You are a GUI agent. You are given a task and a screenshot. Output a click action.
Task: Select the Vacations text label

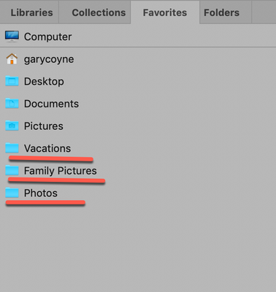pyautogui.click(x=47, y=148)
